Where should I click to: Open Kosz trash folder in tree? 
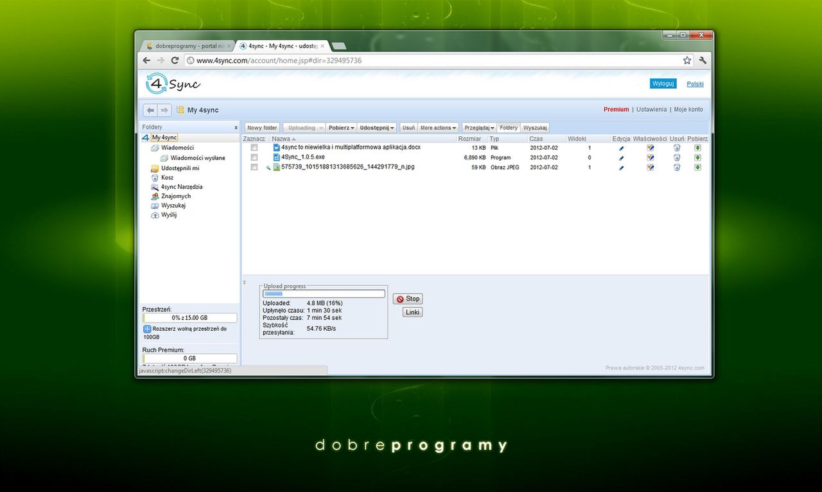tap(167, 178)
